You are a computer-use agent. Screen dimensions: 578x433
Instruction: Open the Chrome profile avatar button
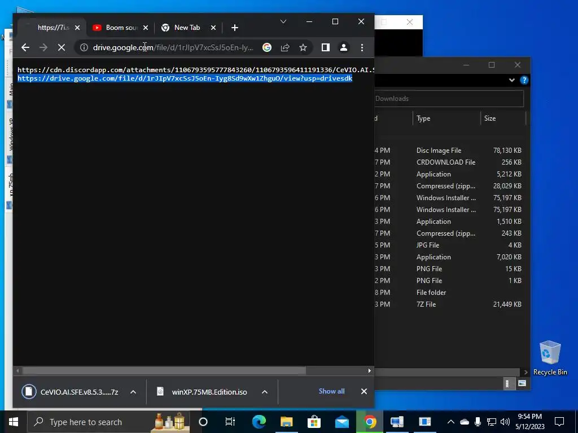point(344,47)
